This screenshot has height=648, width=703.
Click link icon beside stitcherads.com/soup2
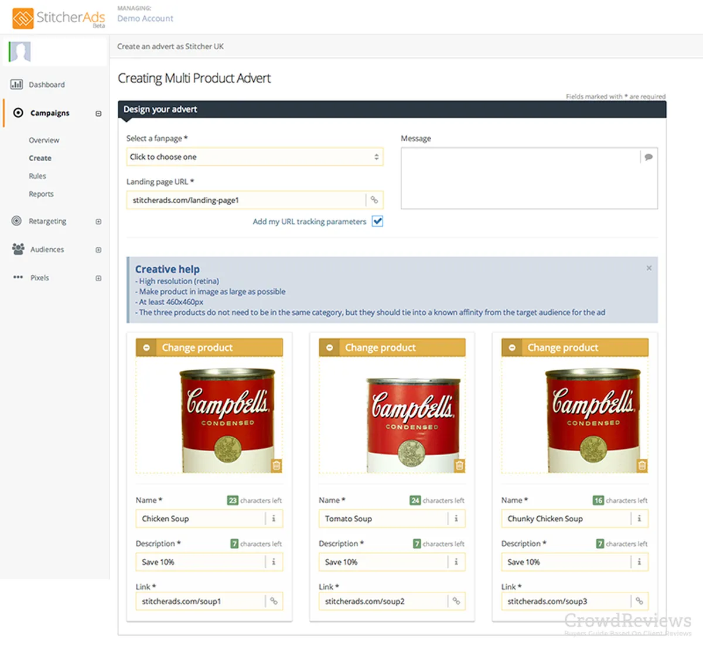click(x=456, y=601)
